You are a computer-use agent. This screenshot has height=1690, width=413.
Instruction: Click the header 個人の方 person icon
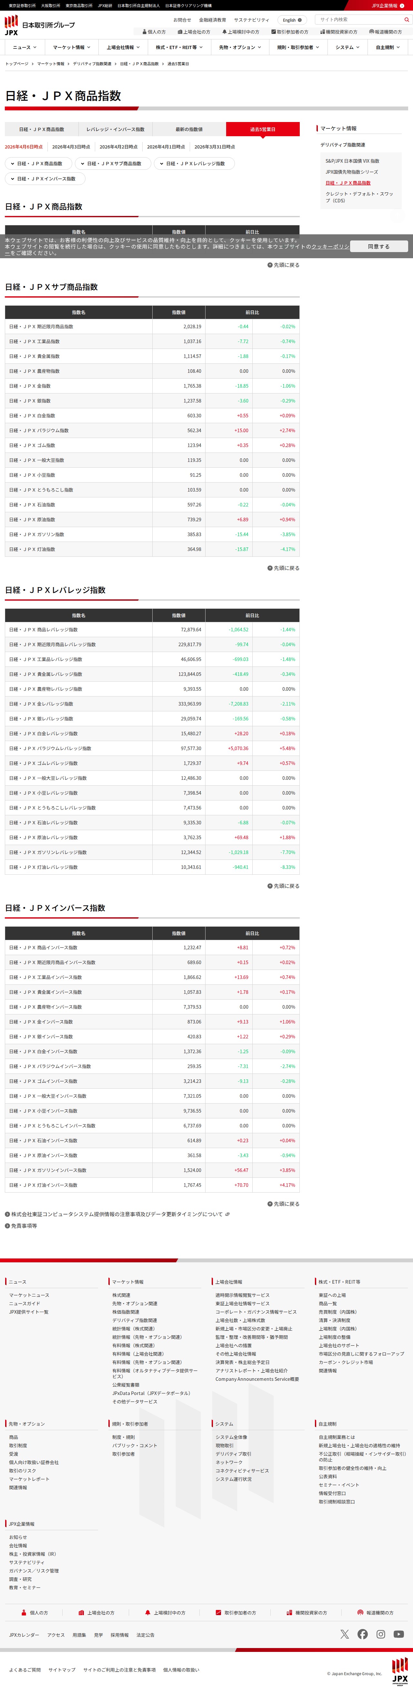(144, 32)
